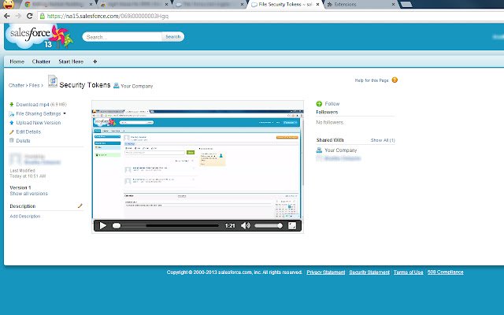Reload the page with the refresh icon
Viewport: 504px width, 315px height.
(x=29, y=16)
